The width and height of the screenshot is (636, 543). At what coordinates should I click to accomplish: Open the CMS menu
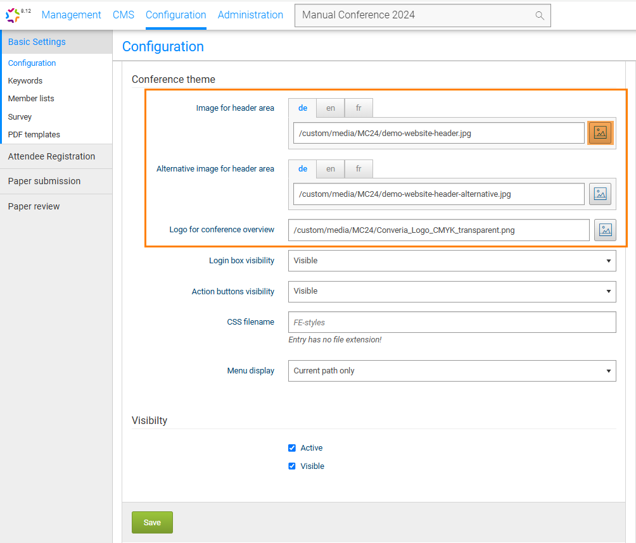(x=124, y=15)
